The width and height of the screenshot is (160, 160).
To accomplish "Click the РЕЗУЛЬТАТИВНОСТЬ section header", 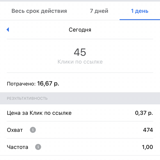I will coord(27,98).
